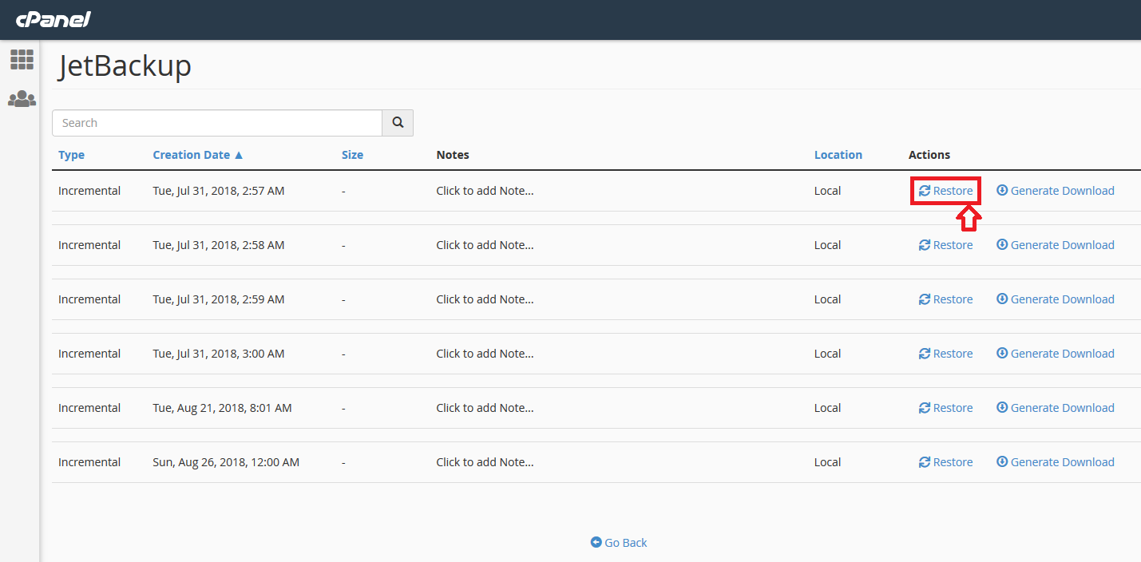Viewport: 1141px width, 562px height.
Task: Open the user manager sidebar icon
Action: point(22,99)
